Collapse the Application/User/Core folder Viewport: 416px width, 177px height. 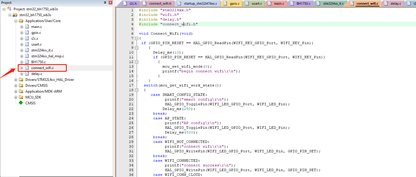click(16, 21)
